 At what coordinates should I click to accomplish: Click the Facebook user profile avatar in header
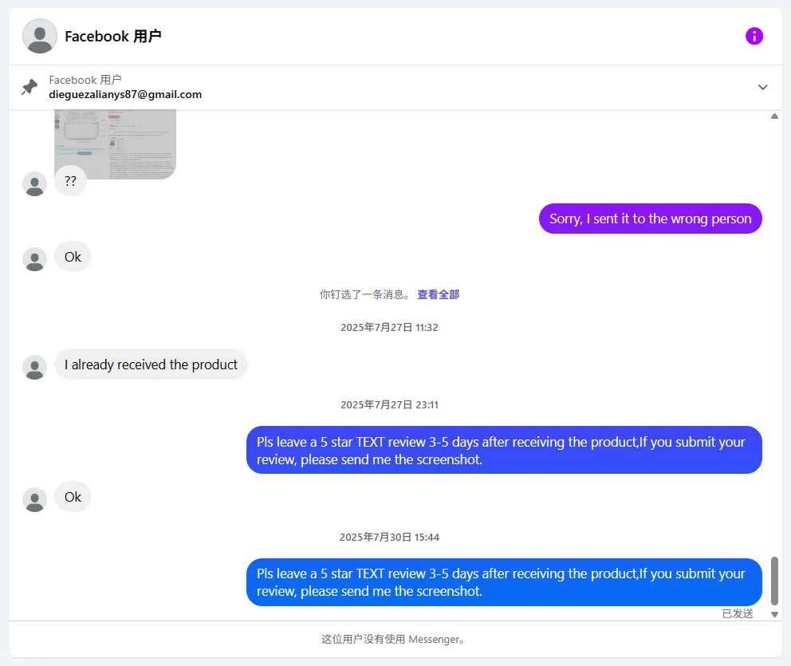coord(40,36)
